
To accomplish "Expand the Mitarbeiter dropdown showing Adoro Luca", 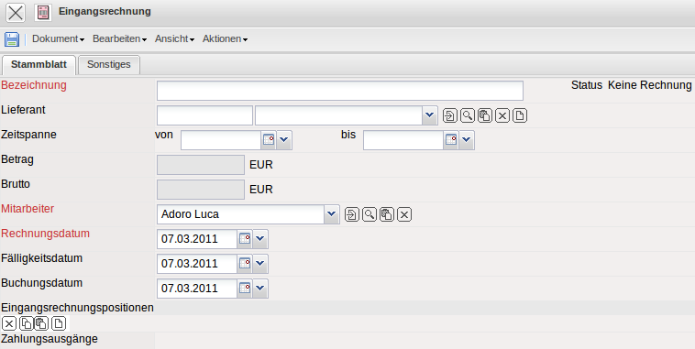I will coord(331,214).
